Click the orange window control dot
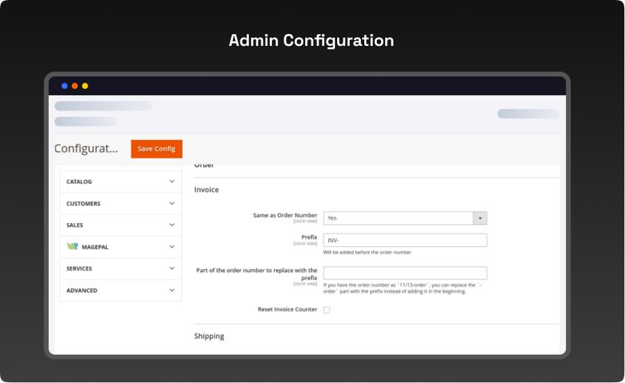 pos(75,86)
